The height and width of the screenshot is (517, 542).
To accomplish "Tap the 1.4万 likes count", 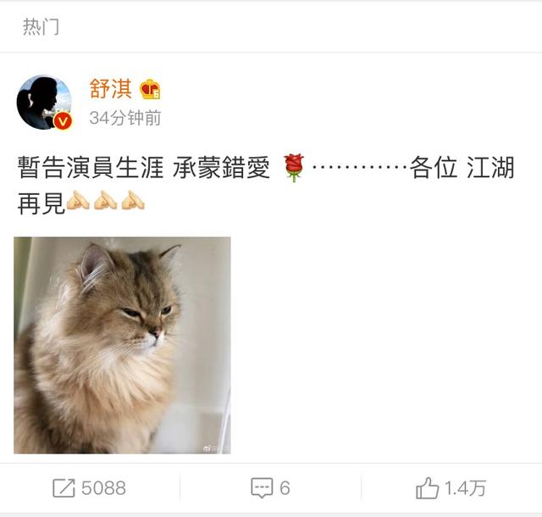I will (465, 488).
